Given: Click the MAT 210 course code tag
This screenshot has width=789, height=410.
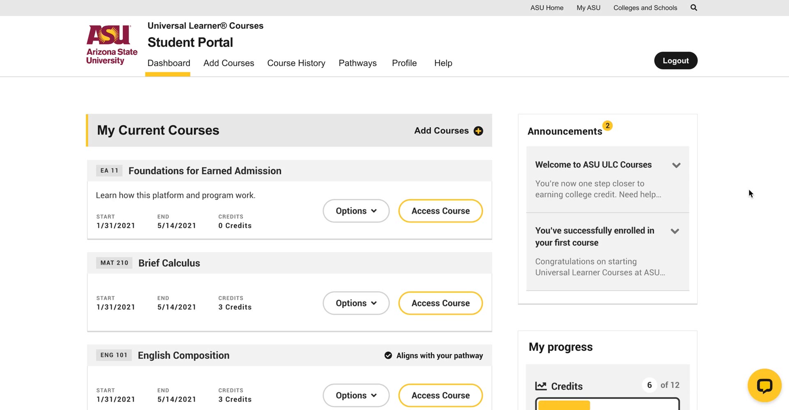Looking at the screenshot, I should point(114,263).
